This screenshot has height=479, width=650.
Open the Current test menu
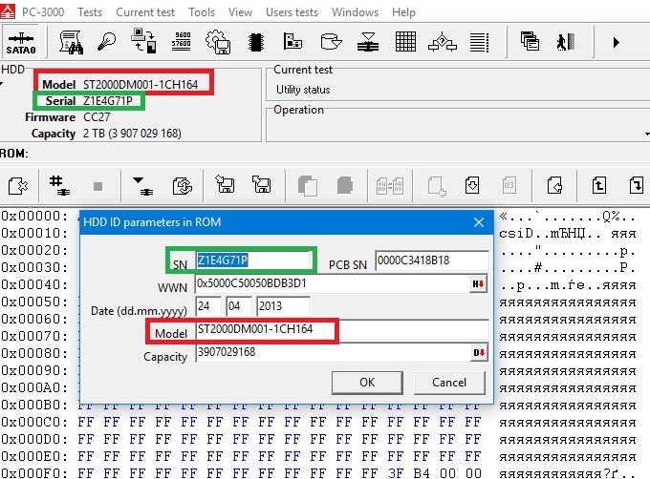tap(145, 12)
